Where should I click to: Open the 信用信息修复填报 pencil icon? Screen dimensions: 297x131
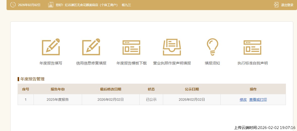pos(91,47)
